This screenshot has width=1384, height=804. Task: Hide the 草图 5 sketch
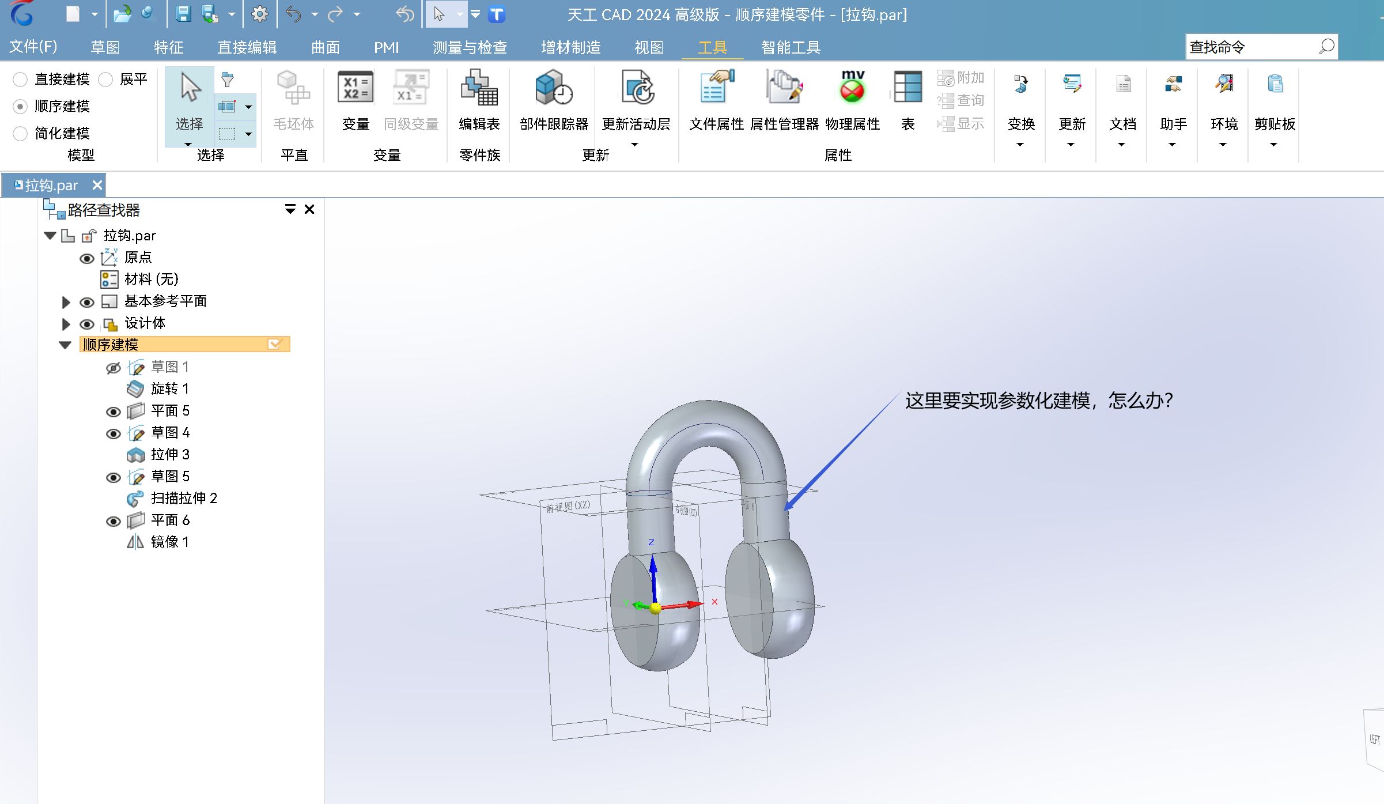point(114,477)
